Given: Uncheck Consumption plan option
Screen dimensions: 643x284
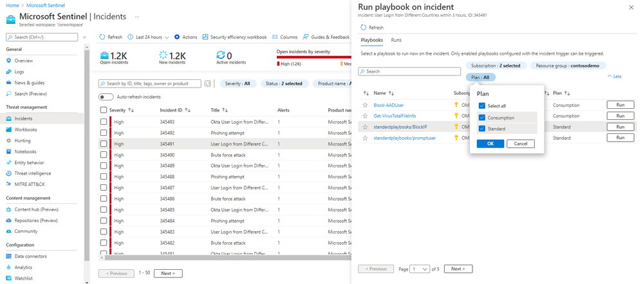Looking at the screenshot, I should pos(482,118).
